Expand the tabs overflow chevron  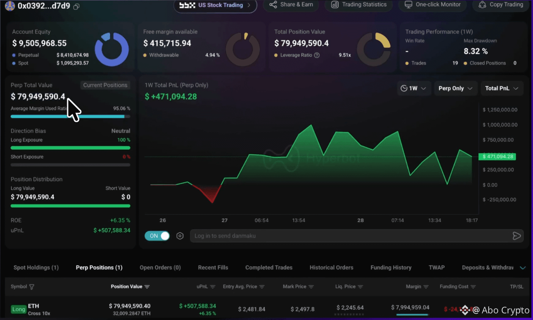click(x=523, y=268)
